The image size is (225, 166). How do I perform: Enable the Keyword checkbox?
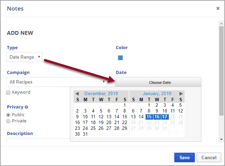pyautogui.click(x=8, y=92)
